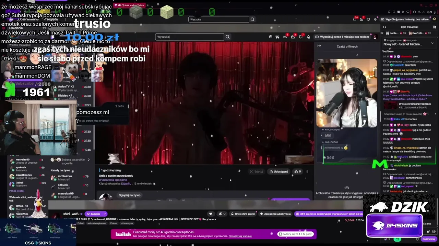Open the EldorPL user link
Viewport: 439px width, 246px height.
126,183
